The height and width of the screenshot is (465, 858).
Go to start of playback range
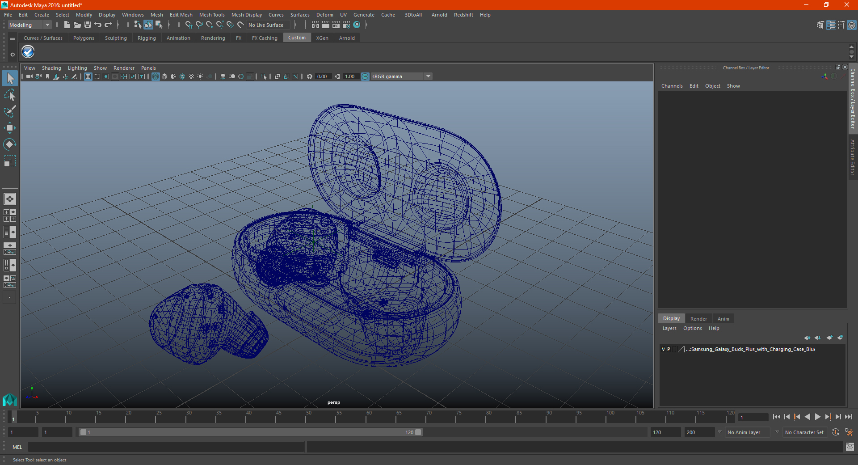[x=776, y=417]
